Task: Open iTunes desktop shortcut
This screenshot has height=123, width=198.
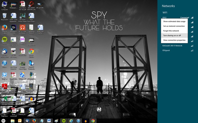Action: click(x=4, y=64)
